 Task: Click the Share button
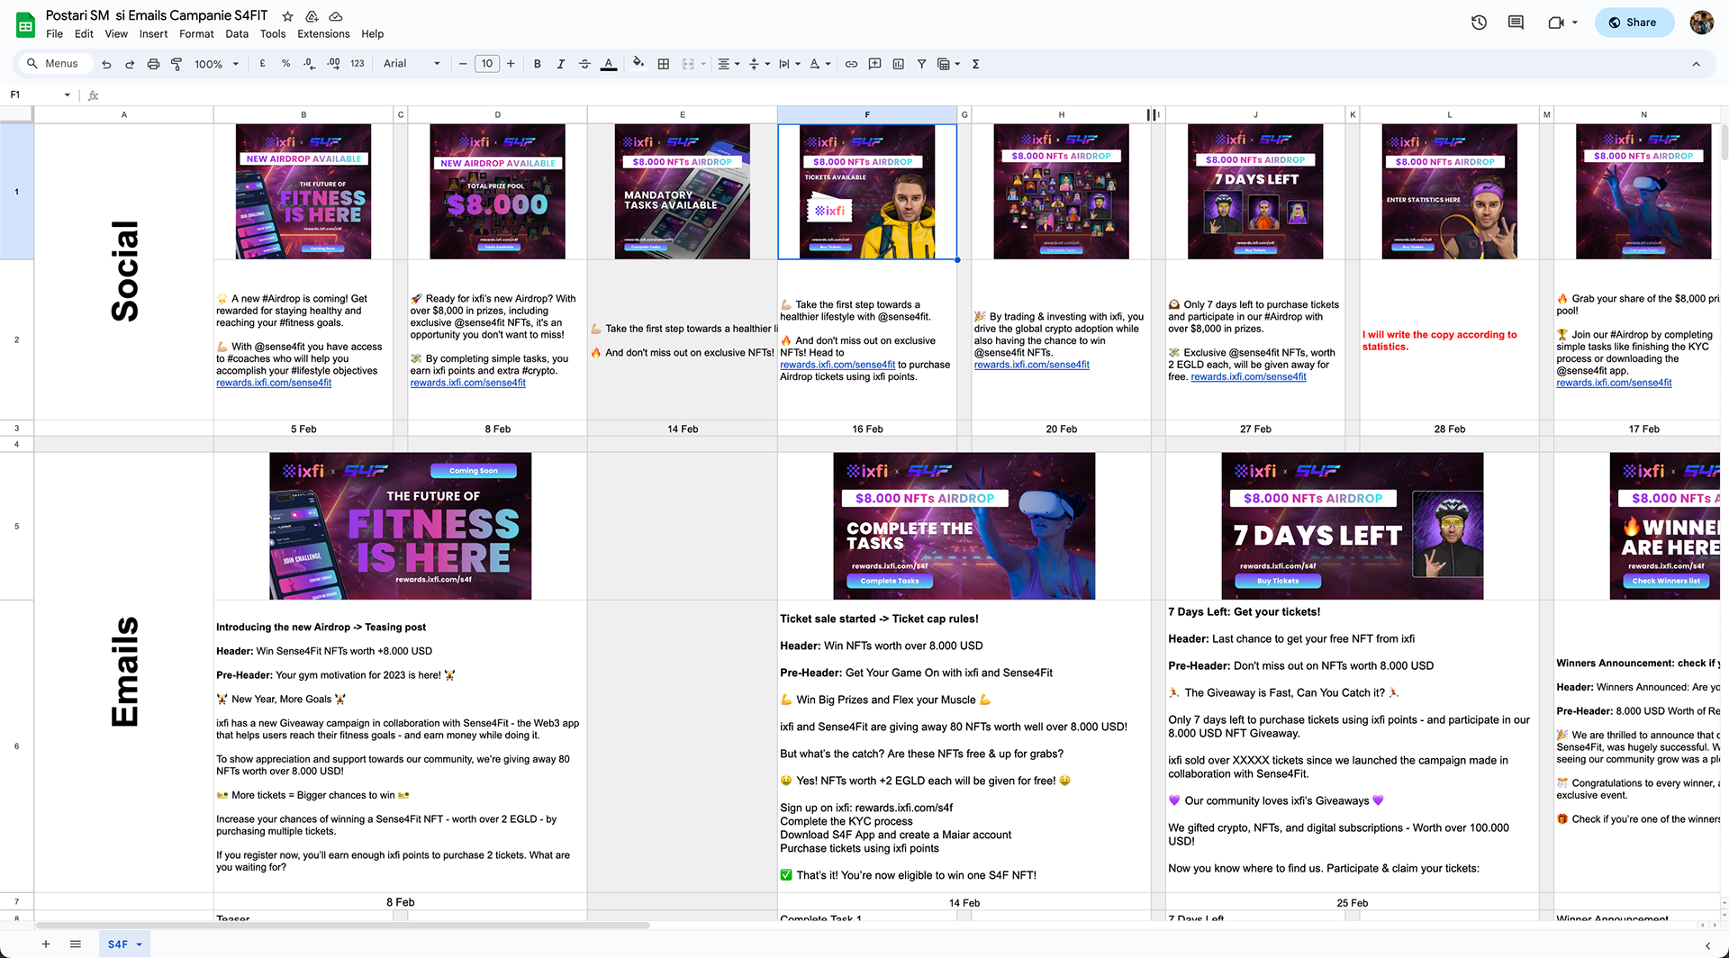click(x=1634, y=23)
